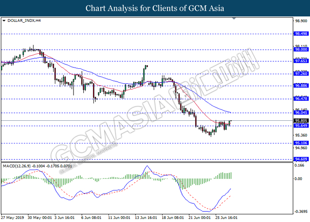The height and width of the screenshot is (222, 310).
Task: Click the triangle arrow beside DOLLAR_INDX,H4
Action: (4, 20)
